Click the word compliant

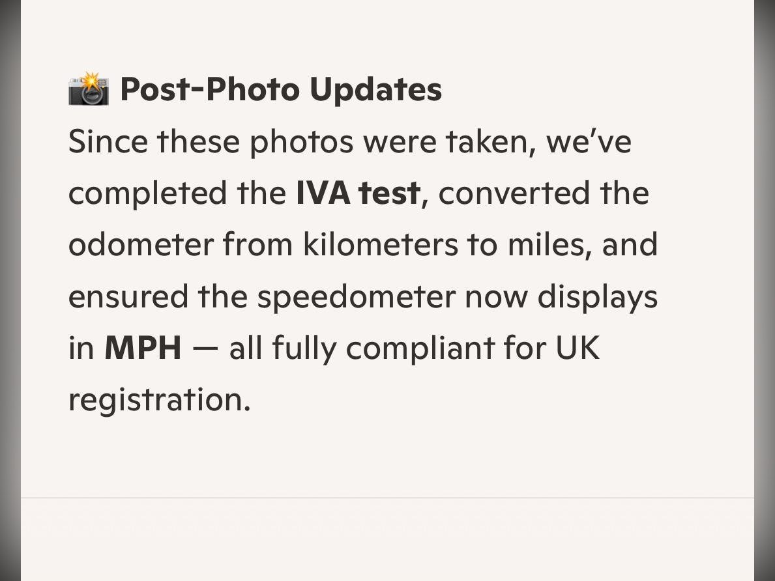point(420,348)
